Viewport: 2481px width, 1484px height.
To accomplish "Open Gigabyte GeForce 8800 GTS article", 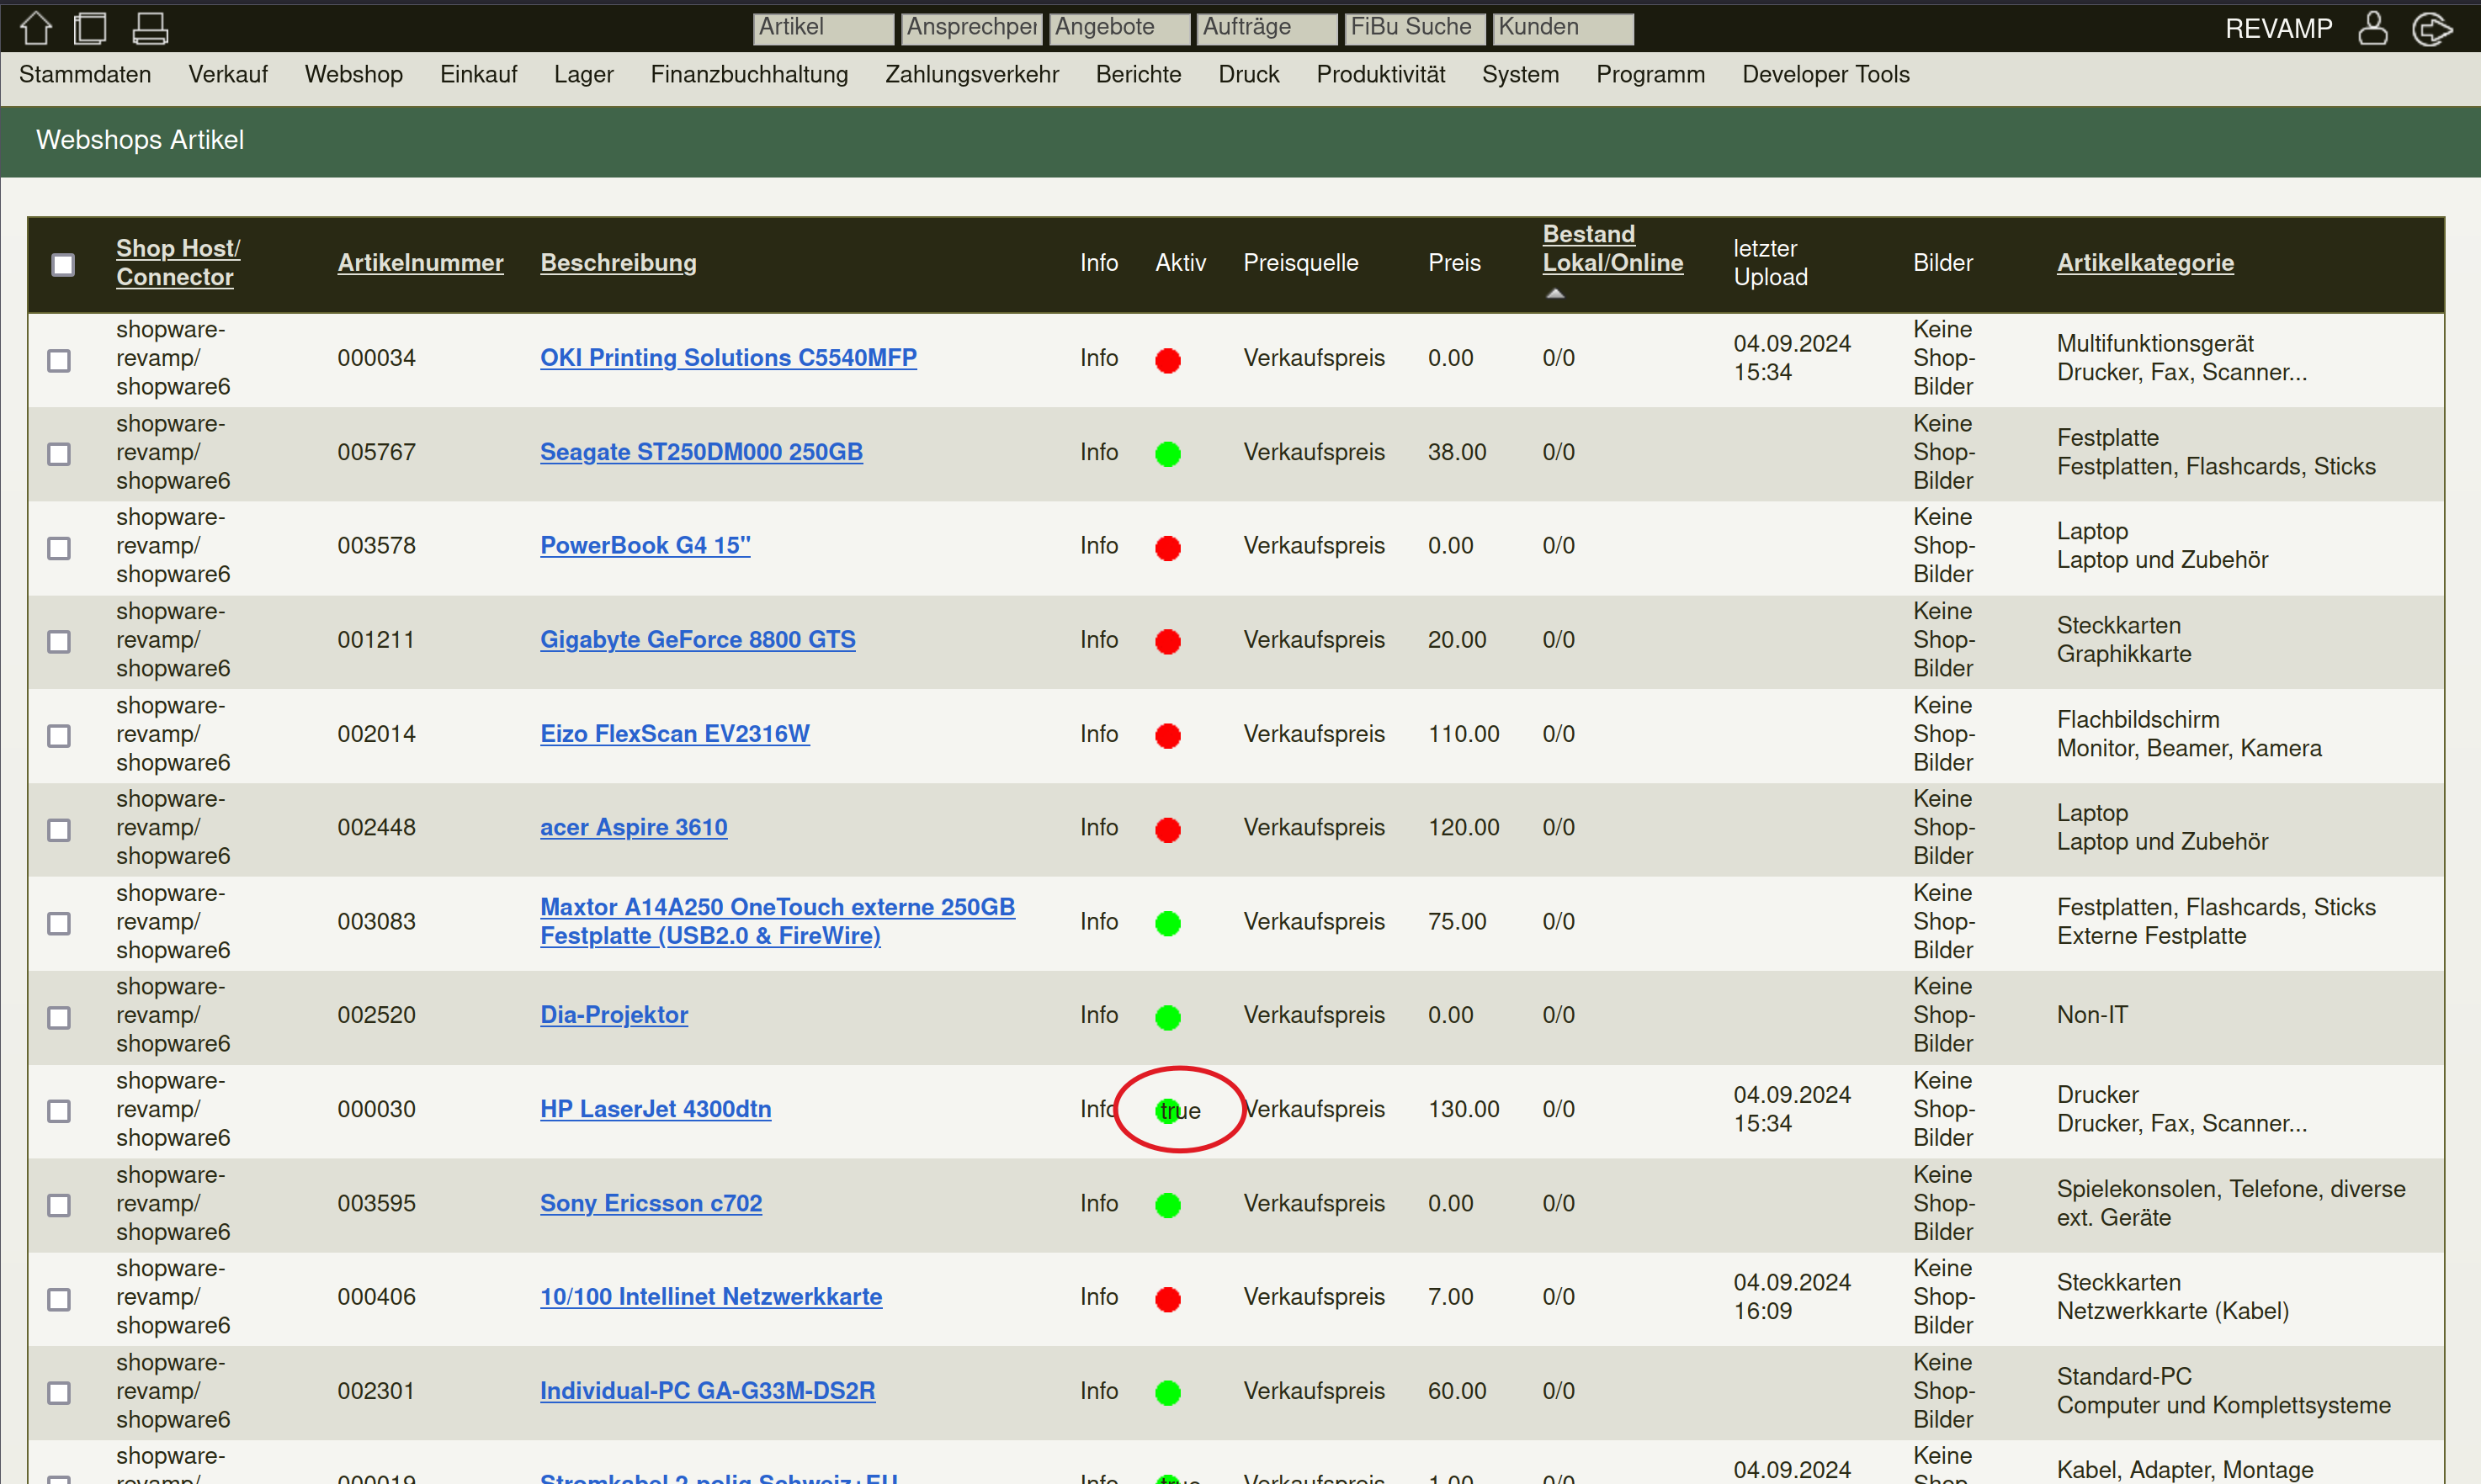I will click(698, 640).
